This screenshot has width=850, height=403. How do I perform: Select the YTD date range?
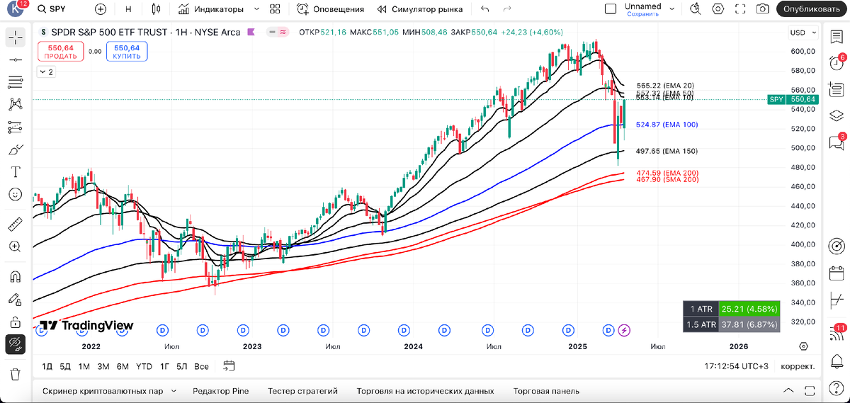point(144,366)
